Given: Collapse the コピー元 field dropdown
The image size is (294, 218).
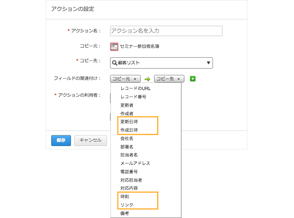Looking at the screenshot, I should pos(125,79).
